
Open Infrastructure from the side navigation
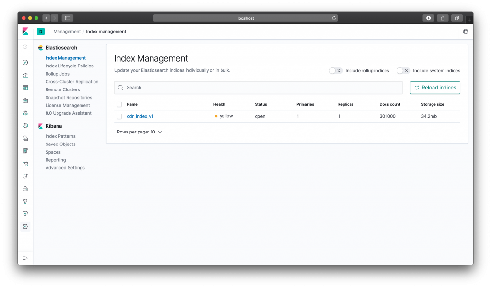[25, 138]
